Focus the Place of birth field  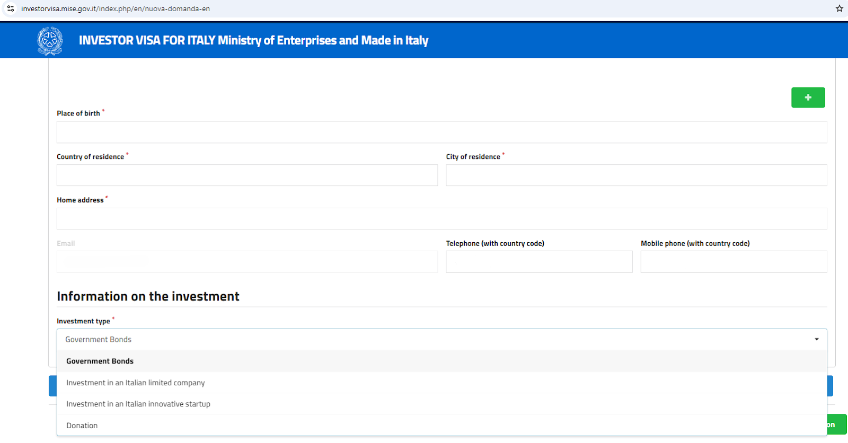pyautogui.click(x=441, y=132)
